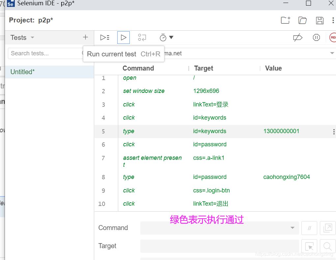Click the Value column header
Image resolution: width=336 pixels, height=260 pixels.
(273, 68)
